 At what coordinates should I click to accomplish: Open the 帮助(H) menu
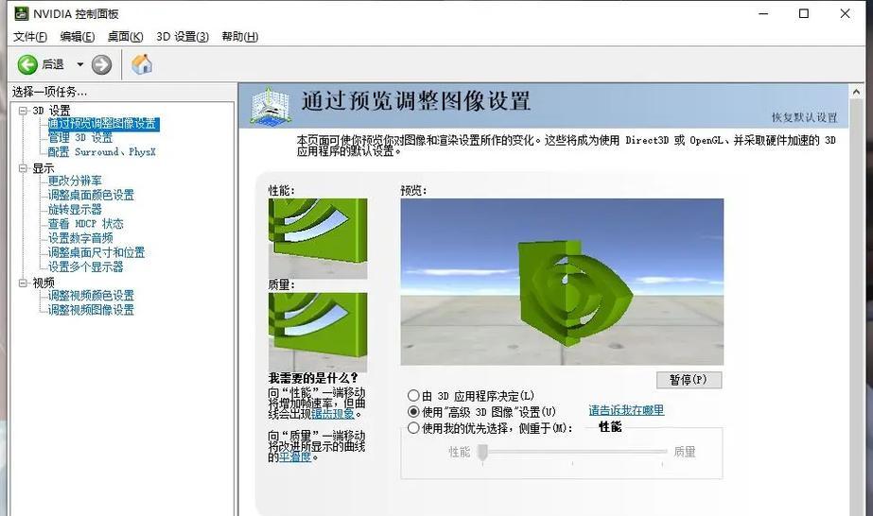point(240,37)
